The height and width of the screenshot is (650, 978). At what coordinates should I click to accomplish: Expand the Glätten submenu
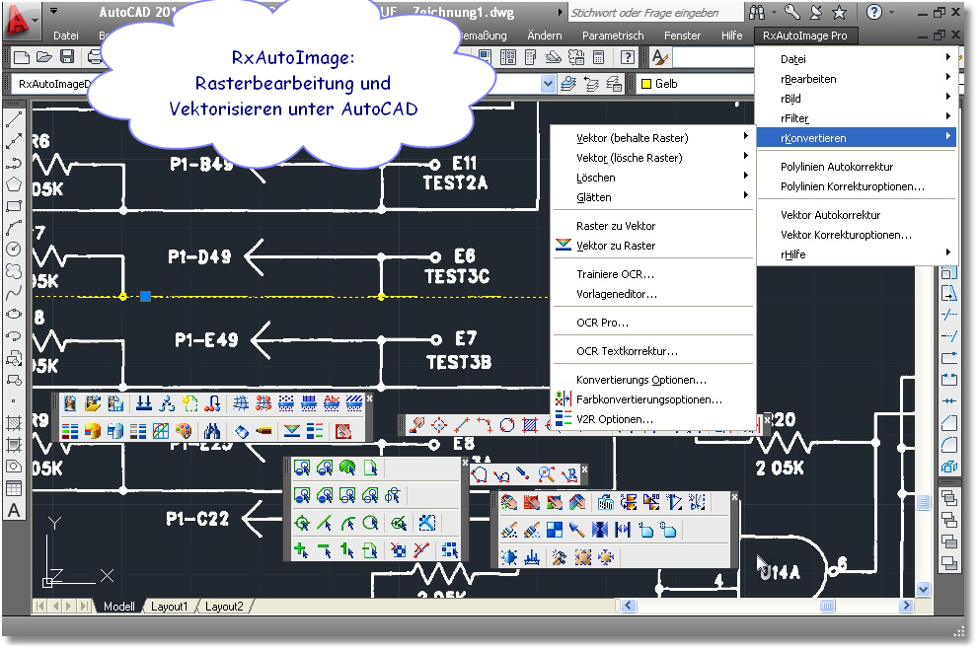click(x=653, y=197)
